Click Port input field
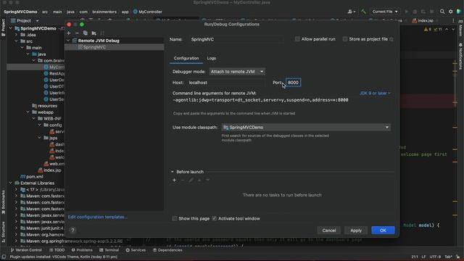 click(x=293, y=83)
